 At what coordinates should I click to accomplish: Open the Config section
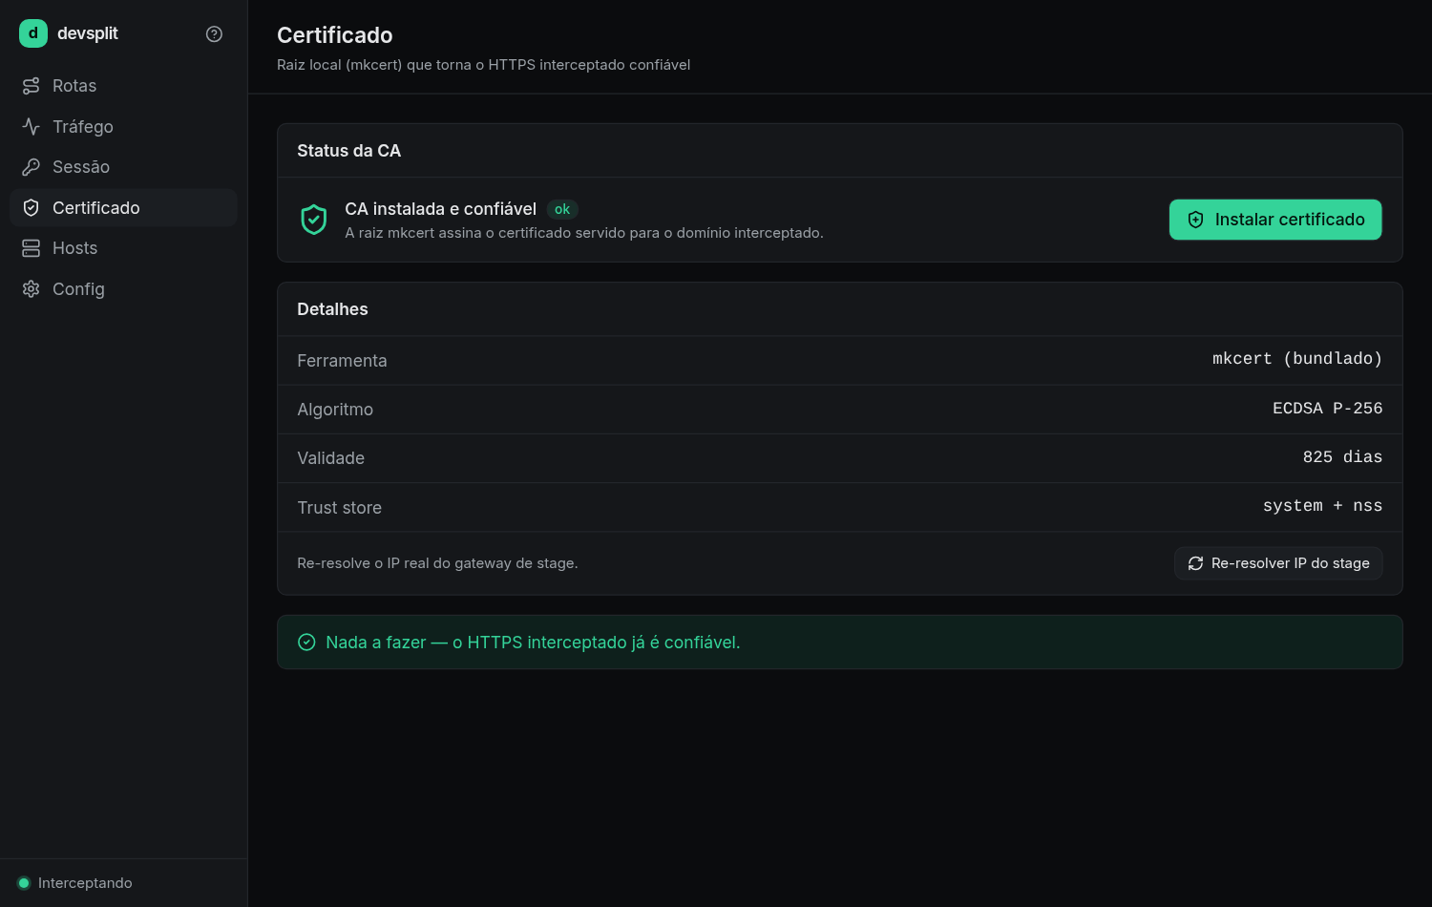pyautogui.click(x=123, y=288)
